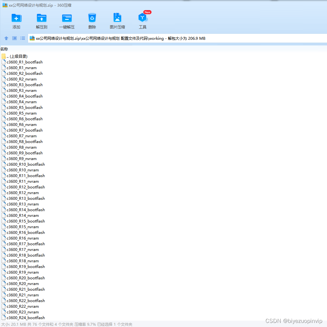Select file c3600_R19_bootflash
This screenshot has width=327, height=327.
click(x=23, y=267)
